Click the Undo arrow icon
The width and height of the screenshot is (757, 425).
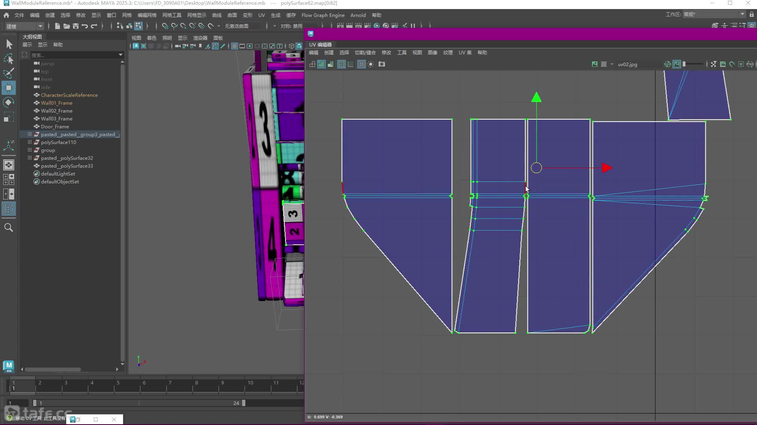(85, 26)
